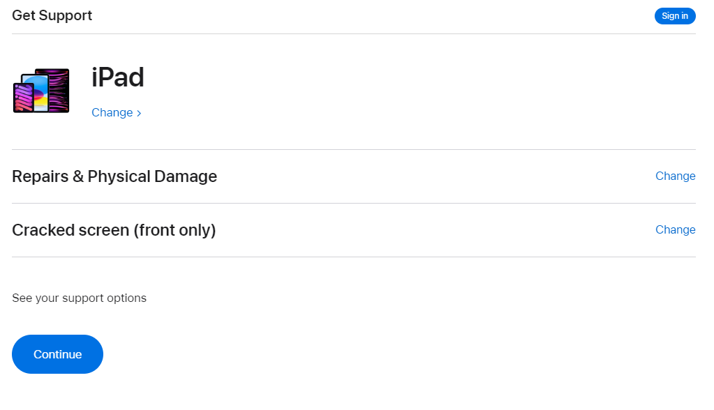
Task: Change the selected iPad product
Action: (x=112, y=112)
